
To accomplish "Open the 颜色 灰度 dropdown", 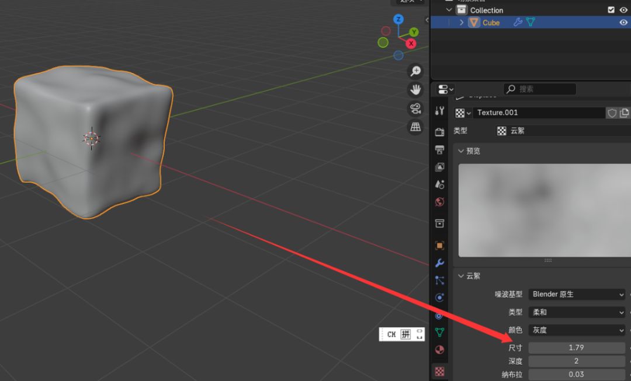I will click(576, 330).
